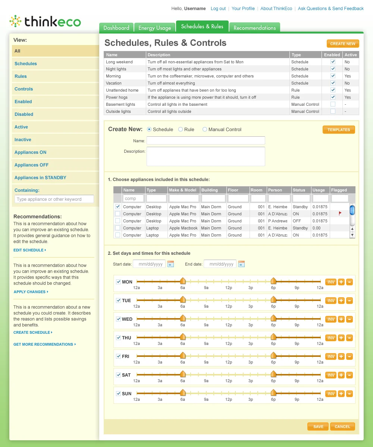Viewport: 373px width, 447px height.
Task: Open the Dashboard tab
Action: [x=116, y=28]
